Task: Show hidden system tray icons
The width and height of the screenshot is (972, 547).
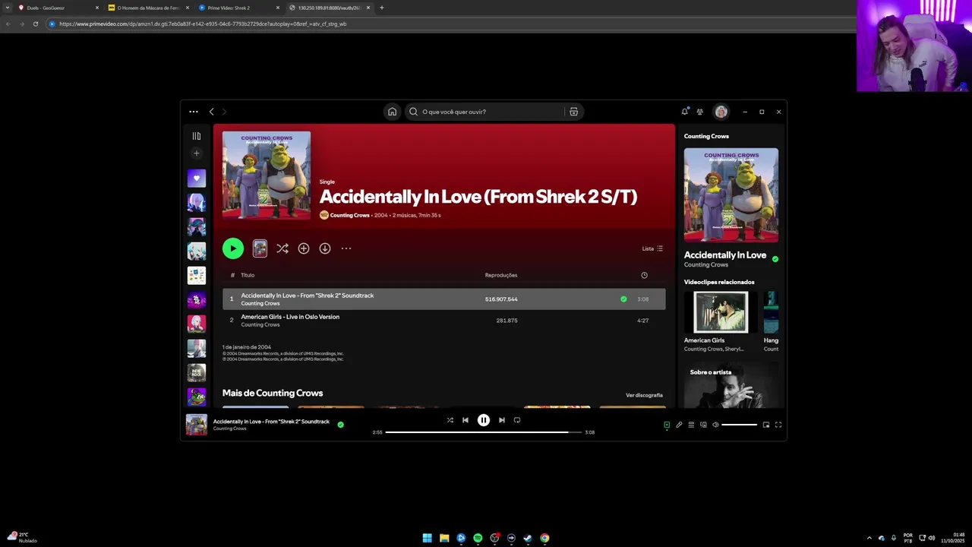Action: (869, 538)
